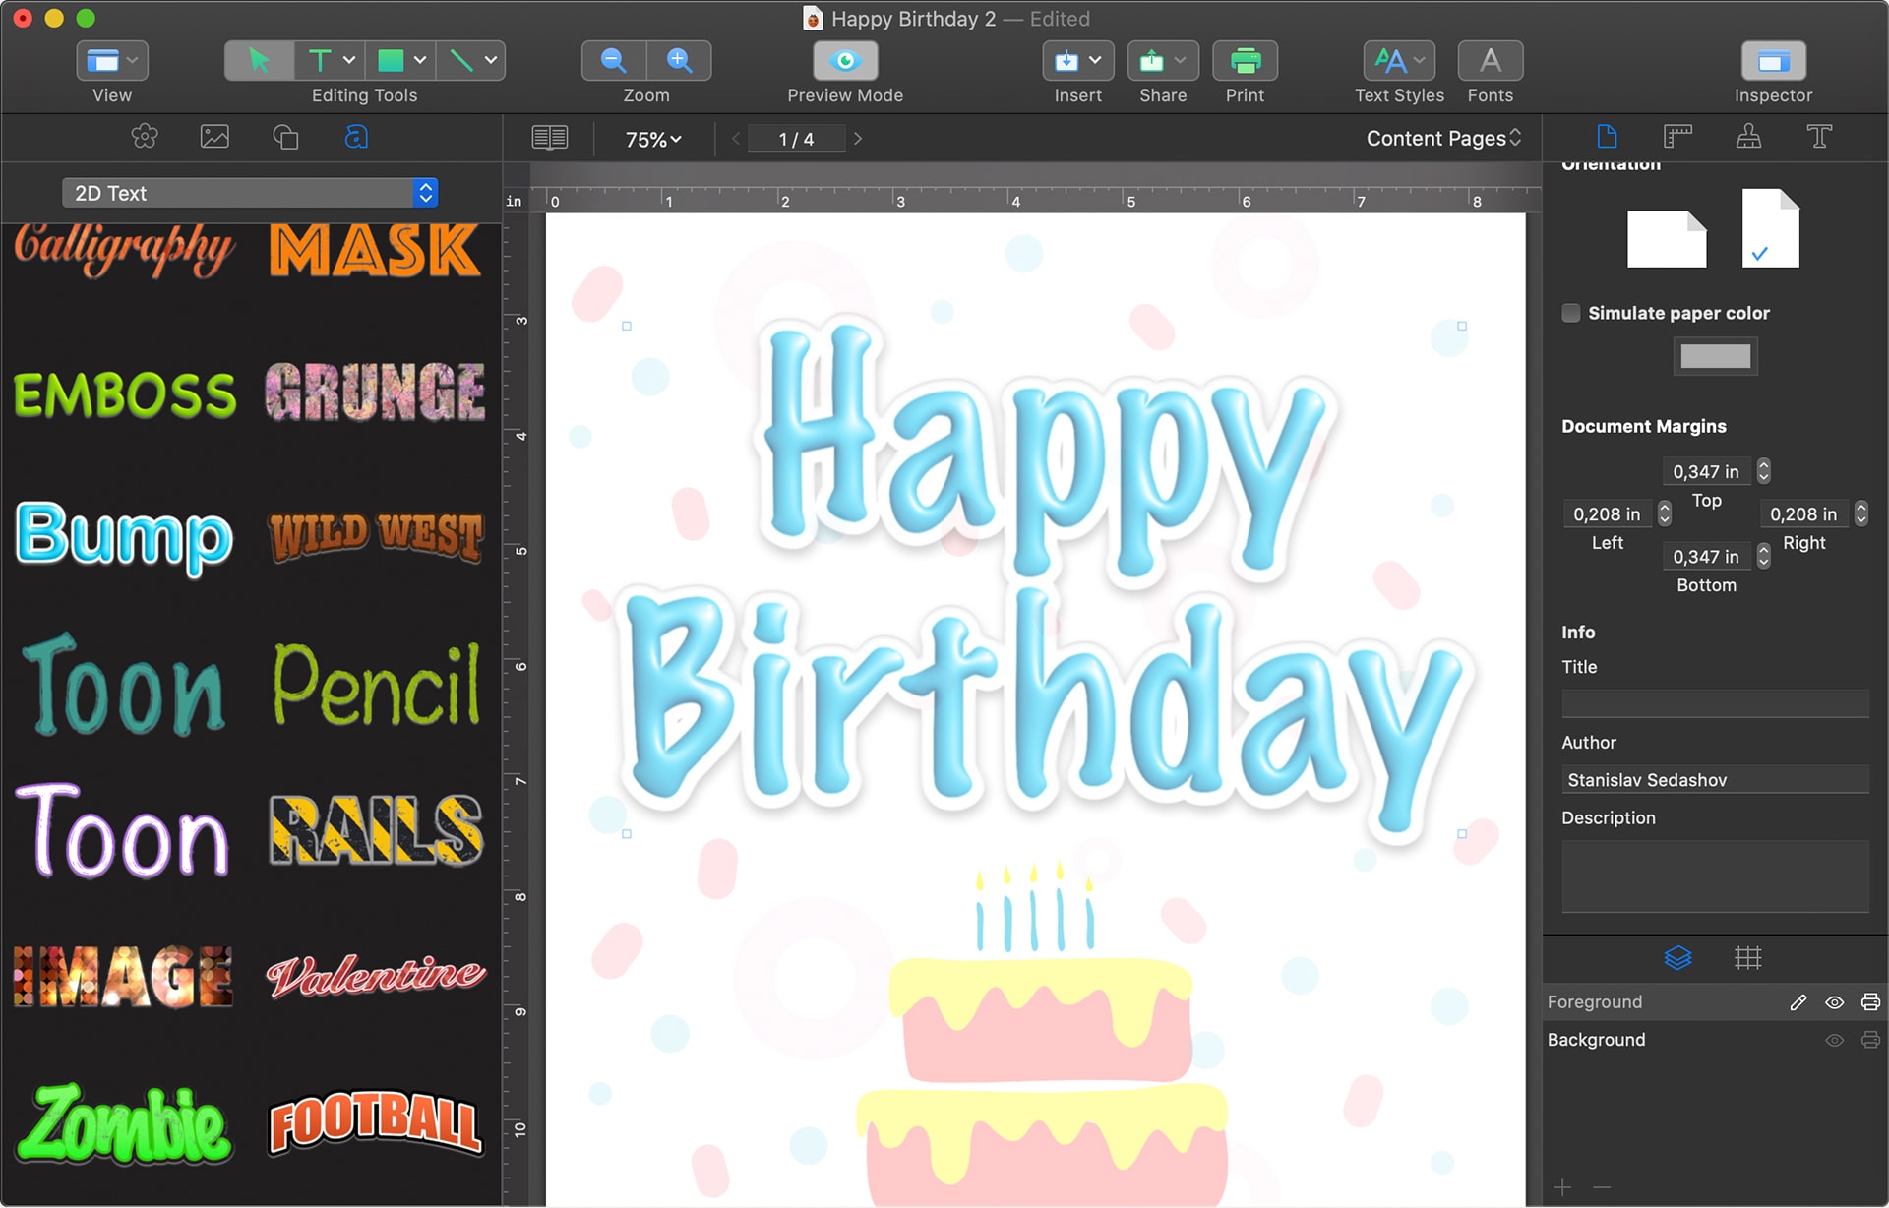Toggle Background layer print icon
Screen dimensions: 1889x1208
[1870, 1040]
